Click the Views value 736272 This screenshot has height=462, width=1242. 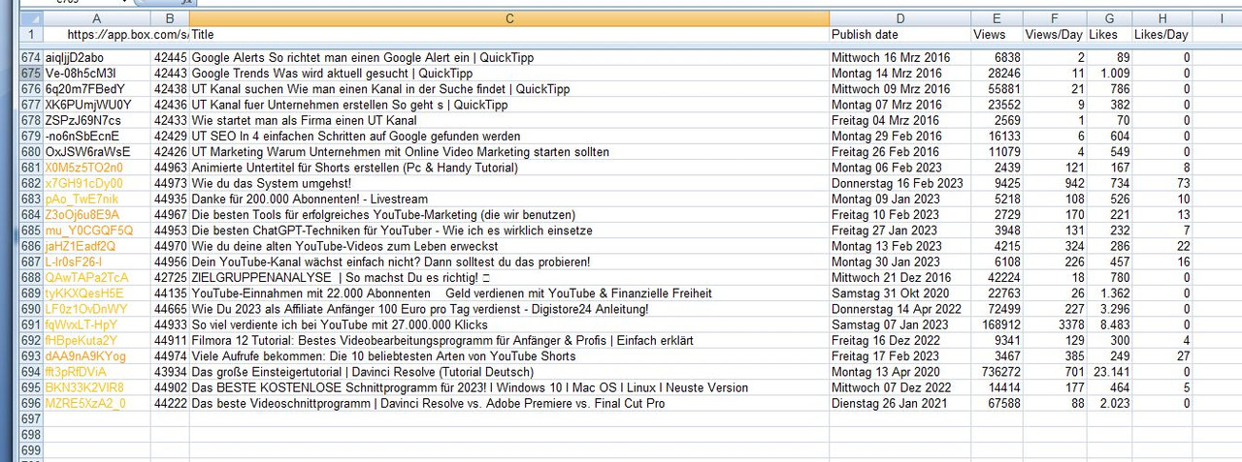pos(1001,372)
